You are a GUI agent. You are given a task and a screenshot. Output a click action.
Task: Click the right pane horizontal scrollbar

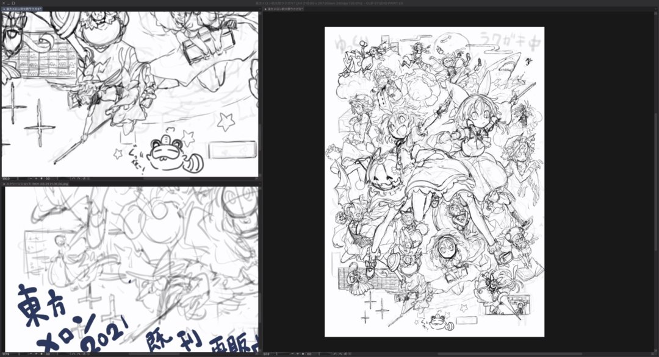point(510,353)
